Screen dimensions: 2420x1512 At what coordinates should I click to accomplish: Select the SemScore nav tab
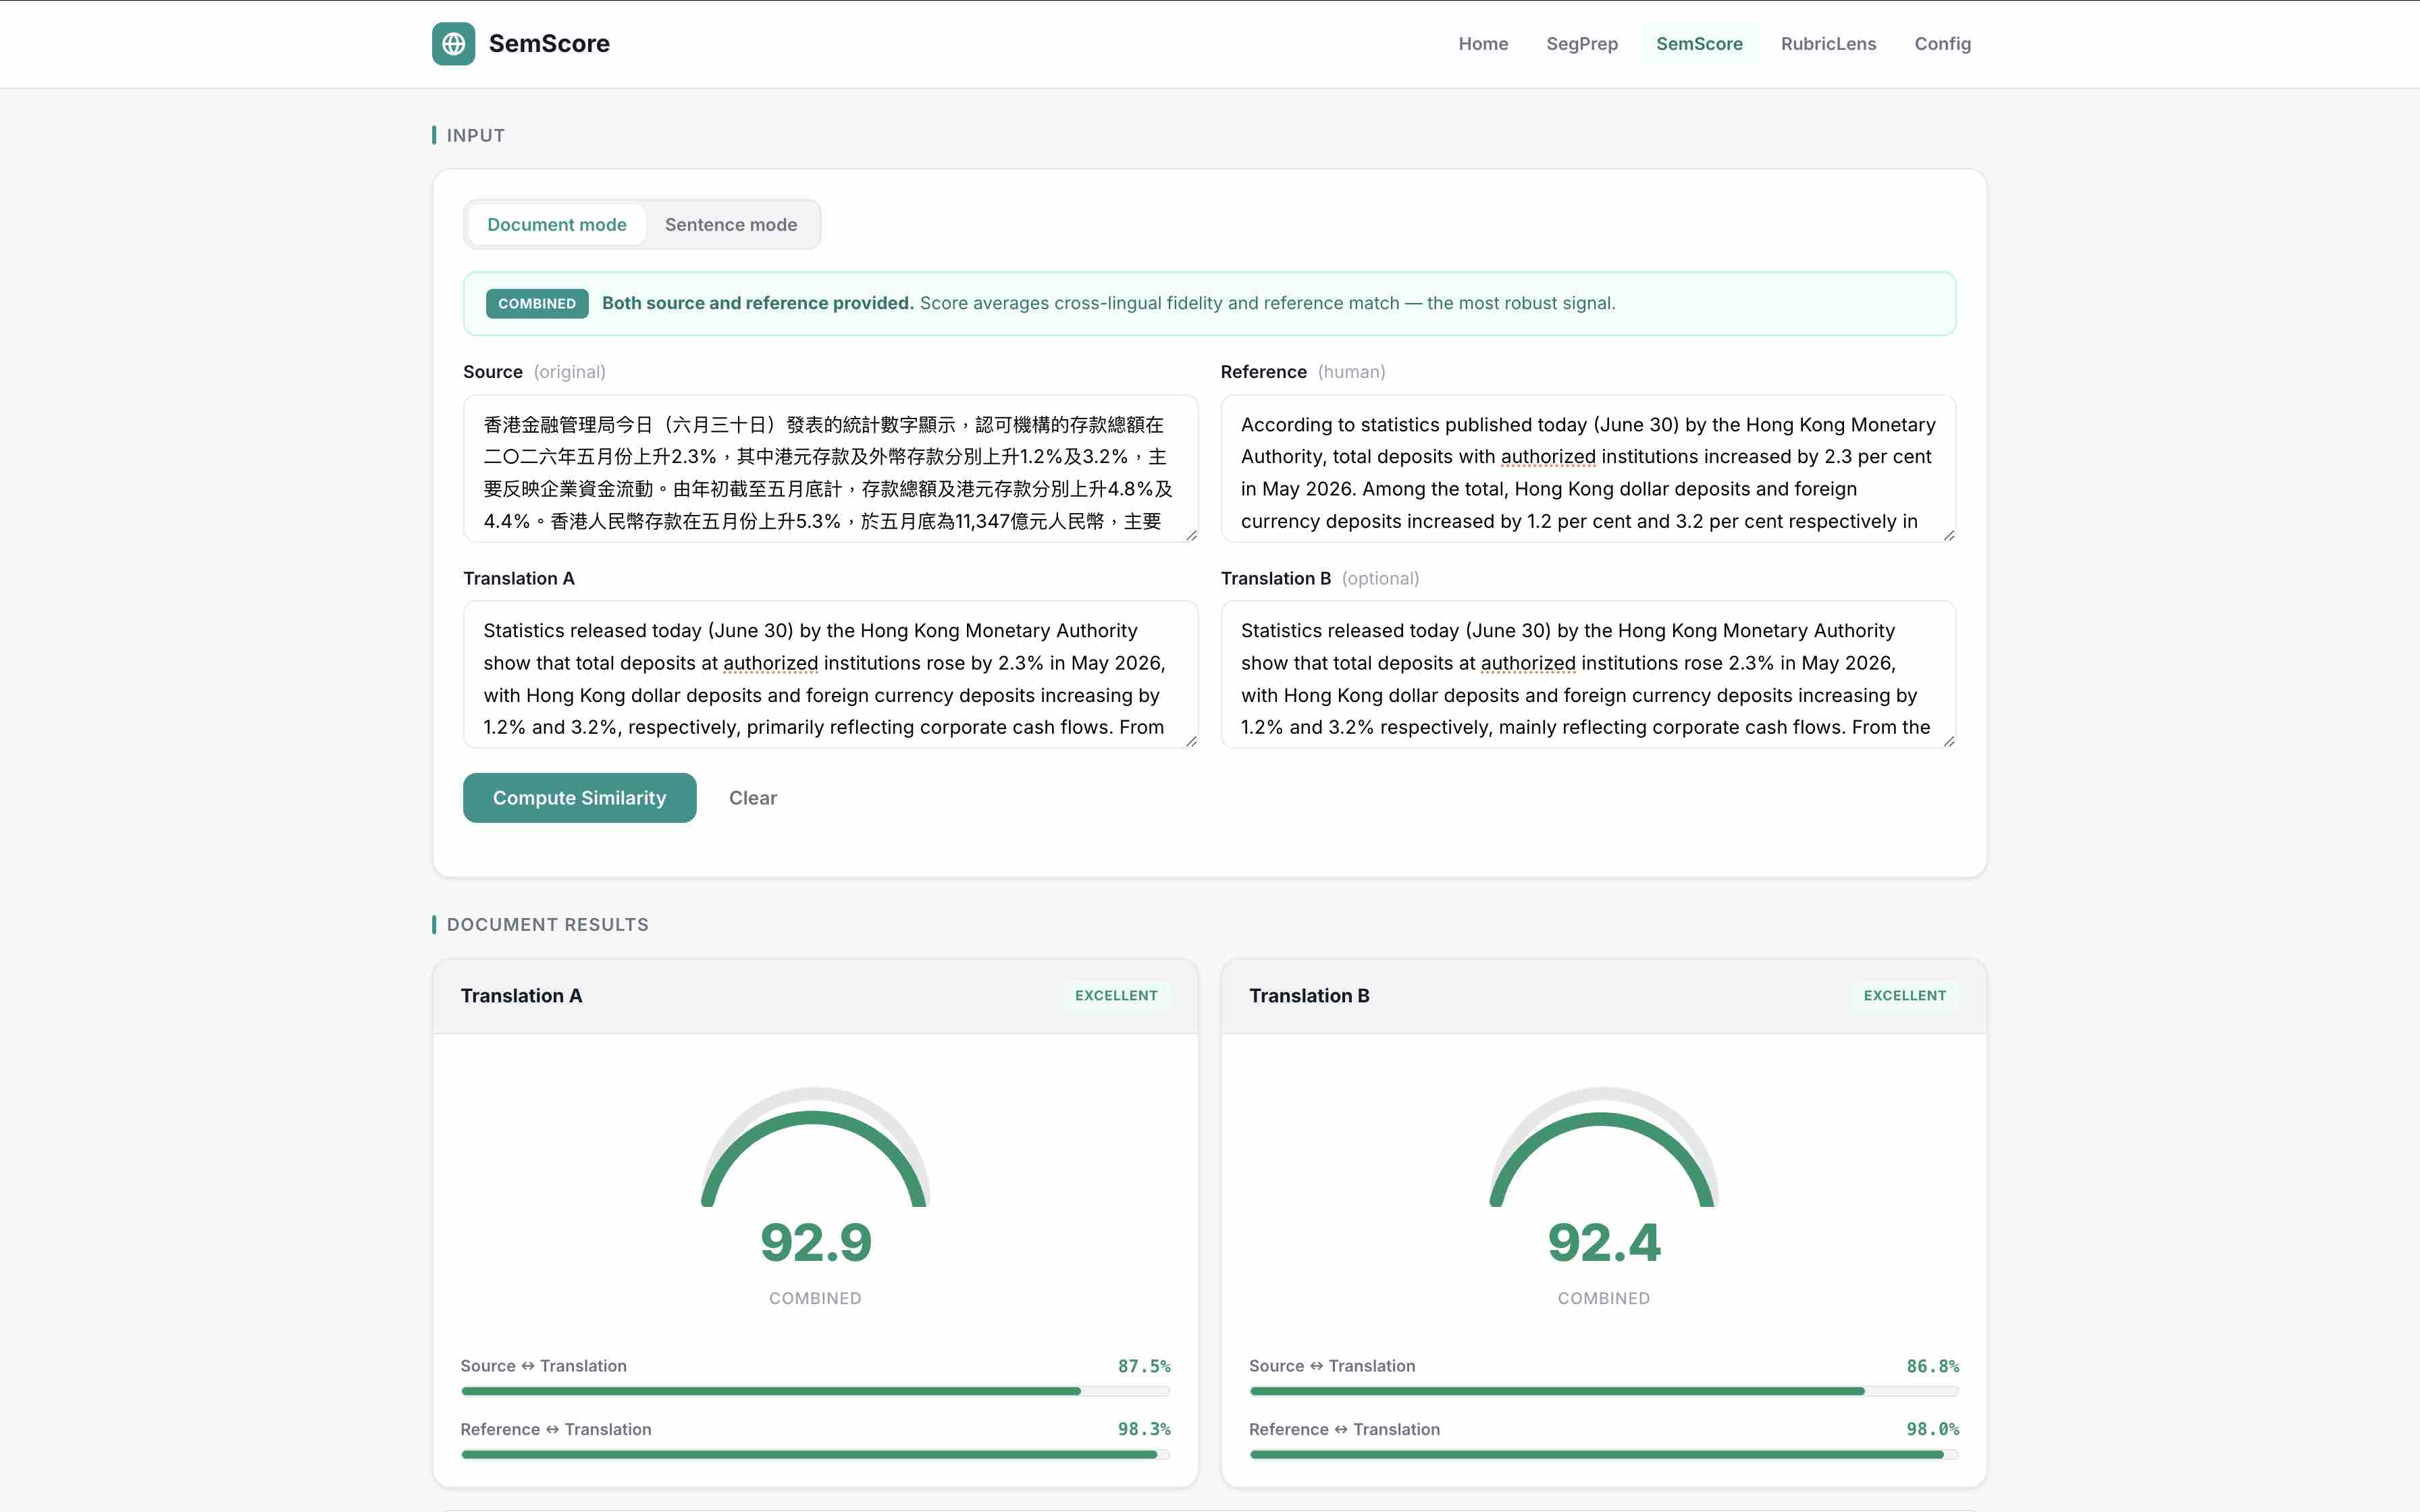(x=1699, y=44)
